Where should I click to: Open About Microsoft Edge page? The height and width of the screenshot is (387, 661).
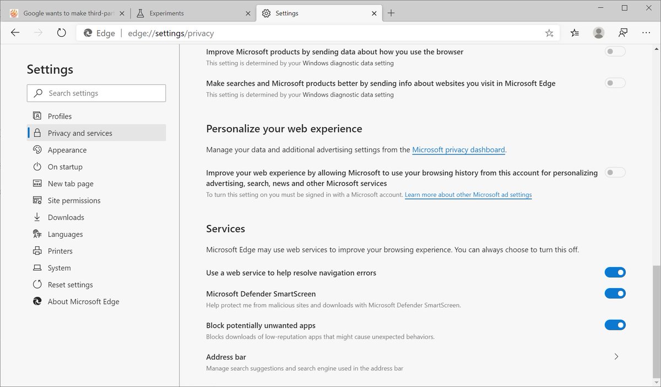[x=96, y=301]
